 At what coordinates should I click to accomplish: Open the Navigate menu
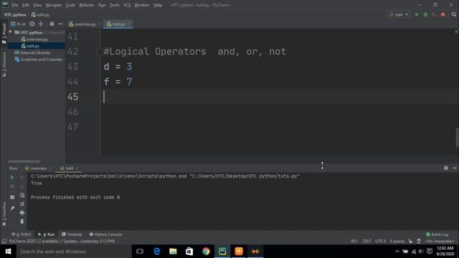(x=54, y=5)
